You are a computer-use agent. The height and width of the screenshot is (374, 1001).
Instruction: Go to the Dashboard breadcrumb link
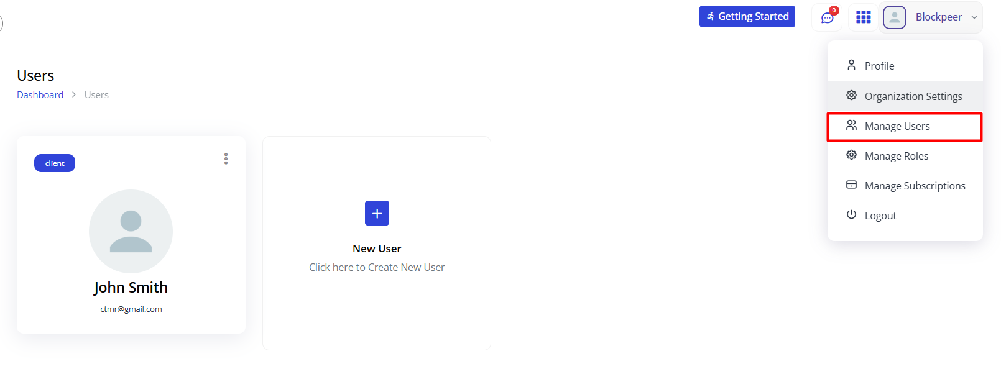tap(40, 95)
